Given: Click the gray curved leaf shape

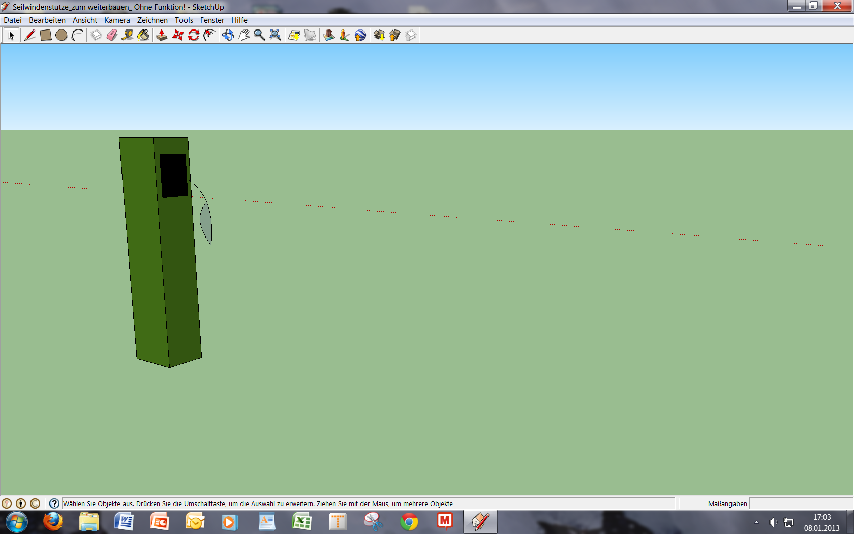Looking at the screenshot, I should 206,224.
